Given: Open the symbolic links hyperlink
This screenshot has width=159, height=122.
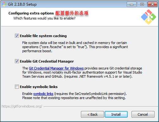Looking at the screenshot, I should 43,94.
